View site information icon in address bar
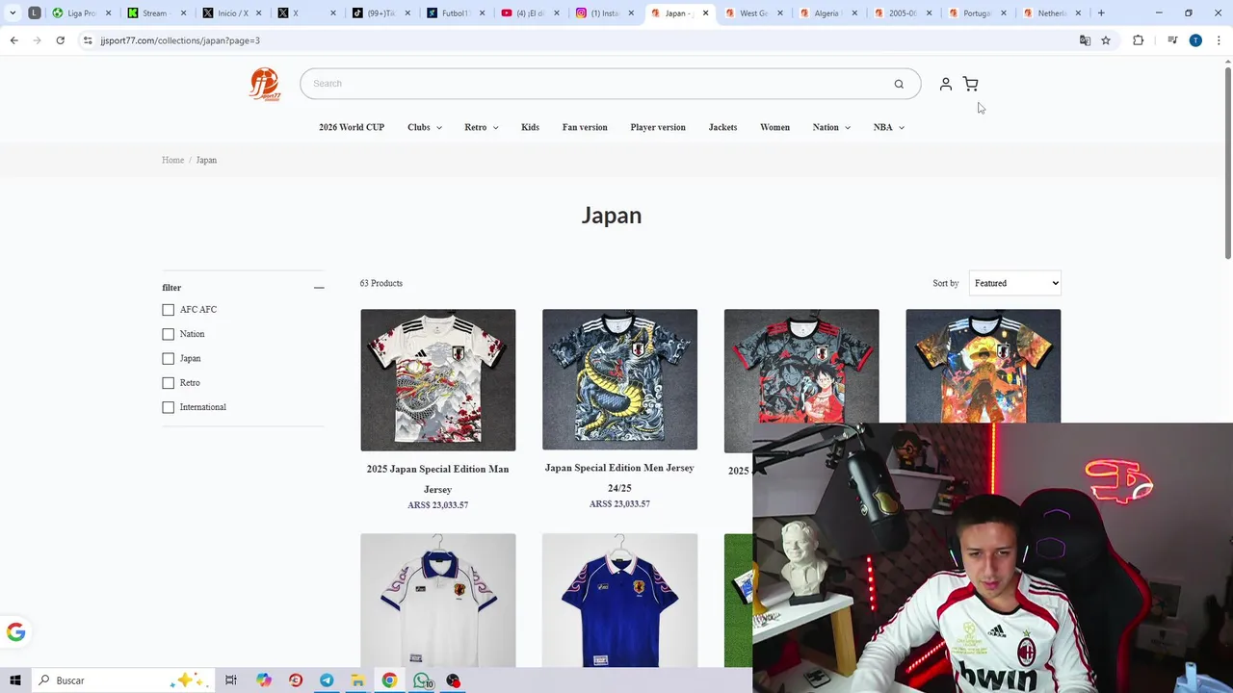This screenshot has width=1233, height=693. point(88,40)
